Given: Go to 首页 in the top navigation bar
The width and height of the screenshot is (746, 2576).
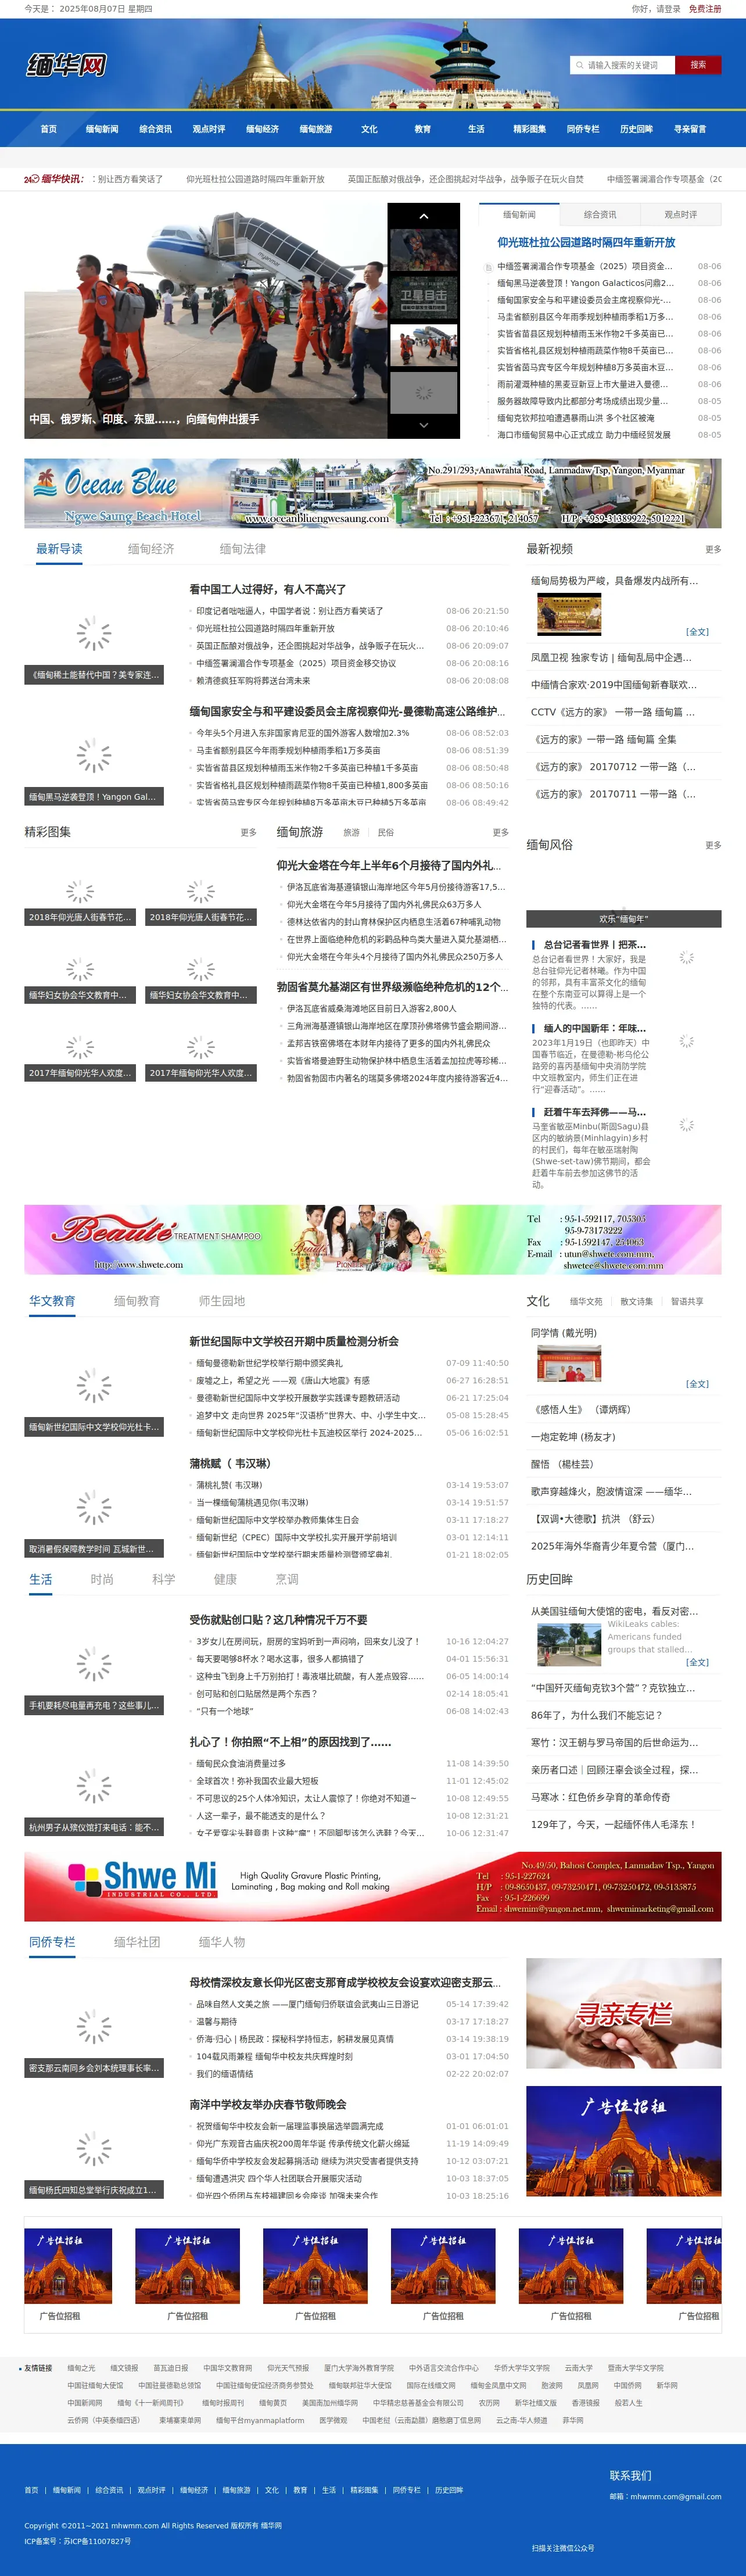Looking at the screenshot, I should click(x=48, y=129).
